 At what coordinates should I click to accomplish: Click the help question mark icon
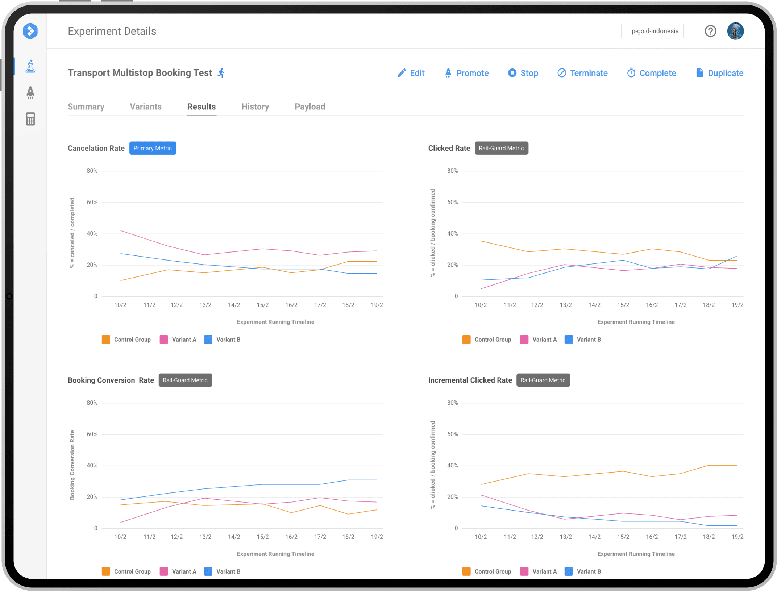[710, 31]
